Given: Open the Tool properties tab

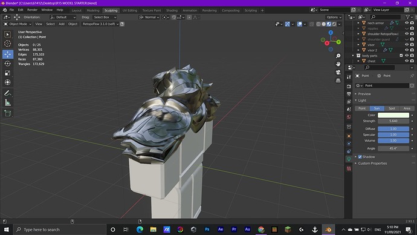Looking at the screenshot, I should pyautogui.click(x=349, y=77).
